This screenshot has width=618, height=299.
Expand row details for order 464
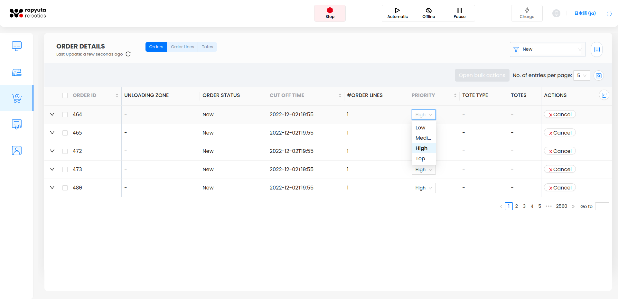(x=52, y=114)
